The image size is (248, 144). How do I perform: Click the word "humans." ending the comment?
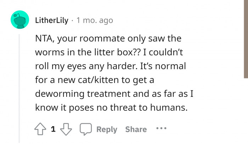pos(169,108)
